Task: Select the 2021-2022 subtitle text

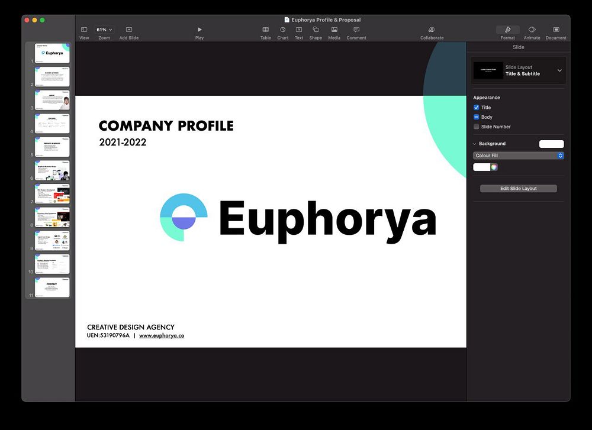Action: pos(123,142)
